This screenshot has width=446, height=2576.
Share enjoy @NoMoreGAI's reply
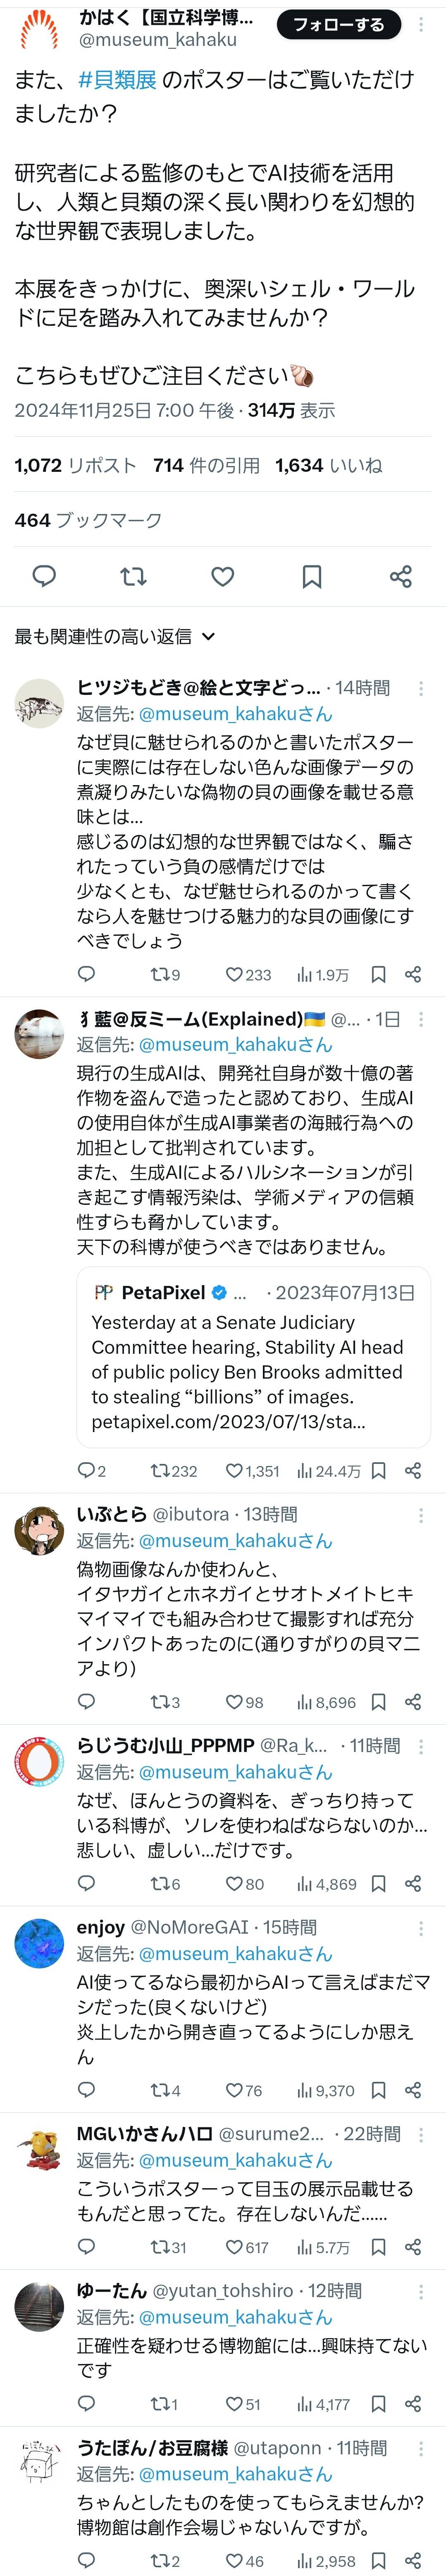tap(412, 2090)
